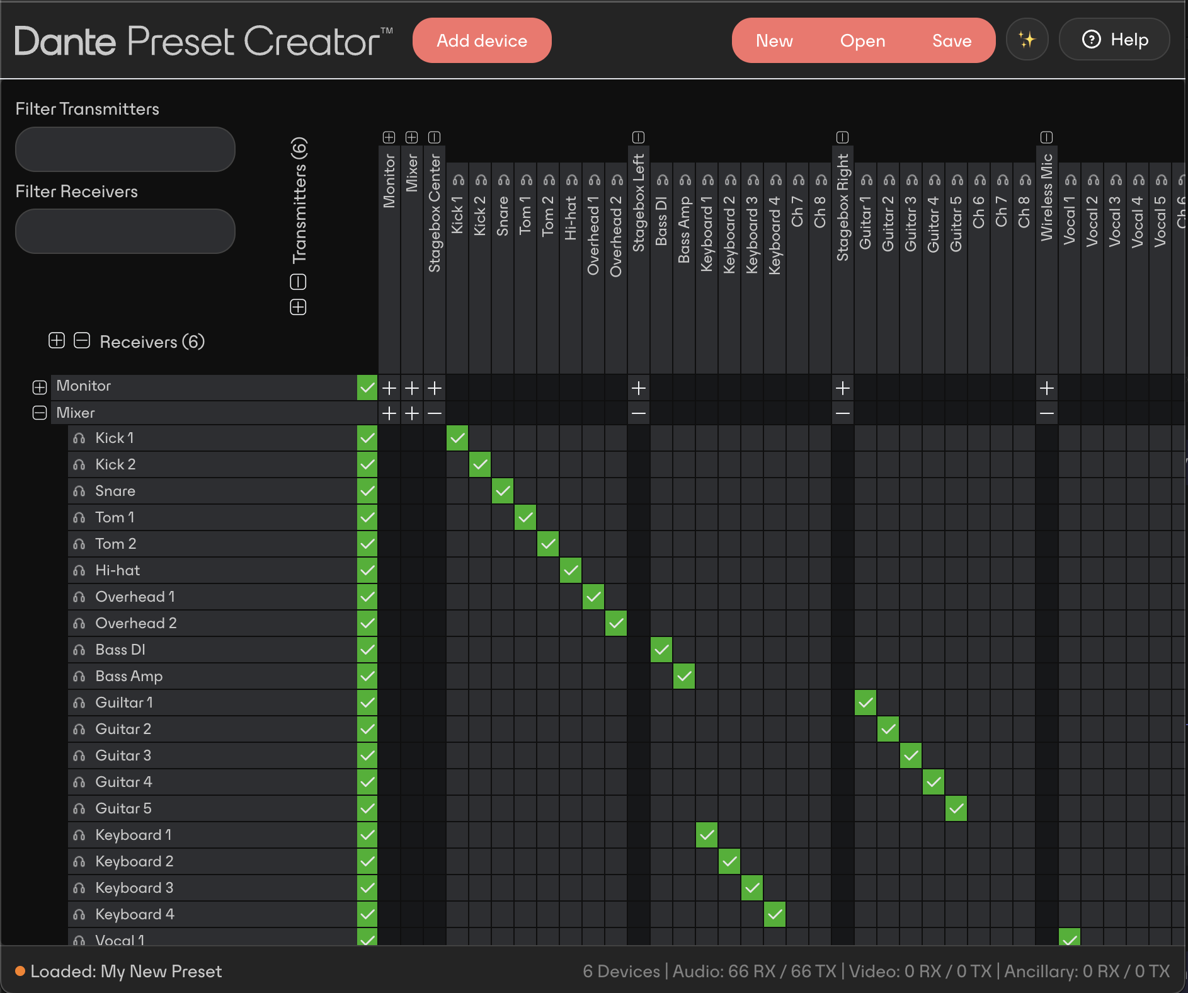Image resolution: width=1188 pixels, height=993 pixels.
Task: Click Open to load a preset
Action: click(862, 41)
